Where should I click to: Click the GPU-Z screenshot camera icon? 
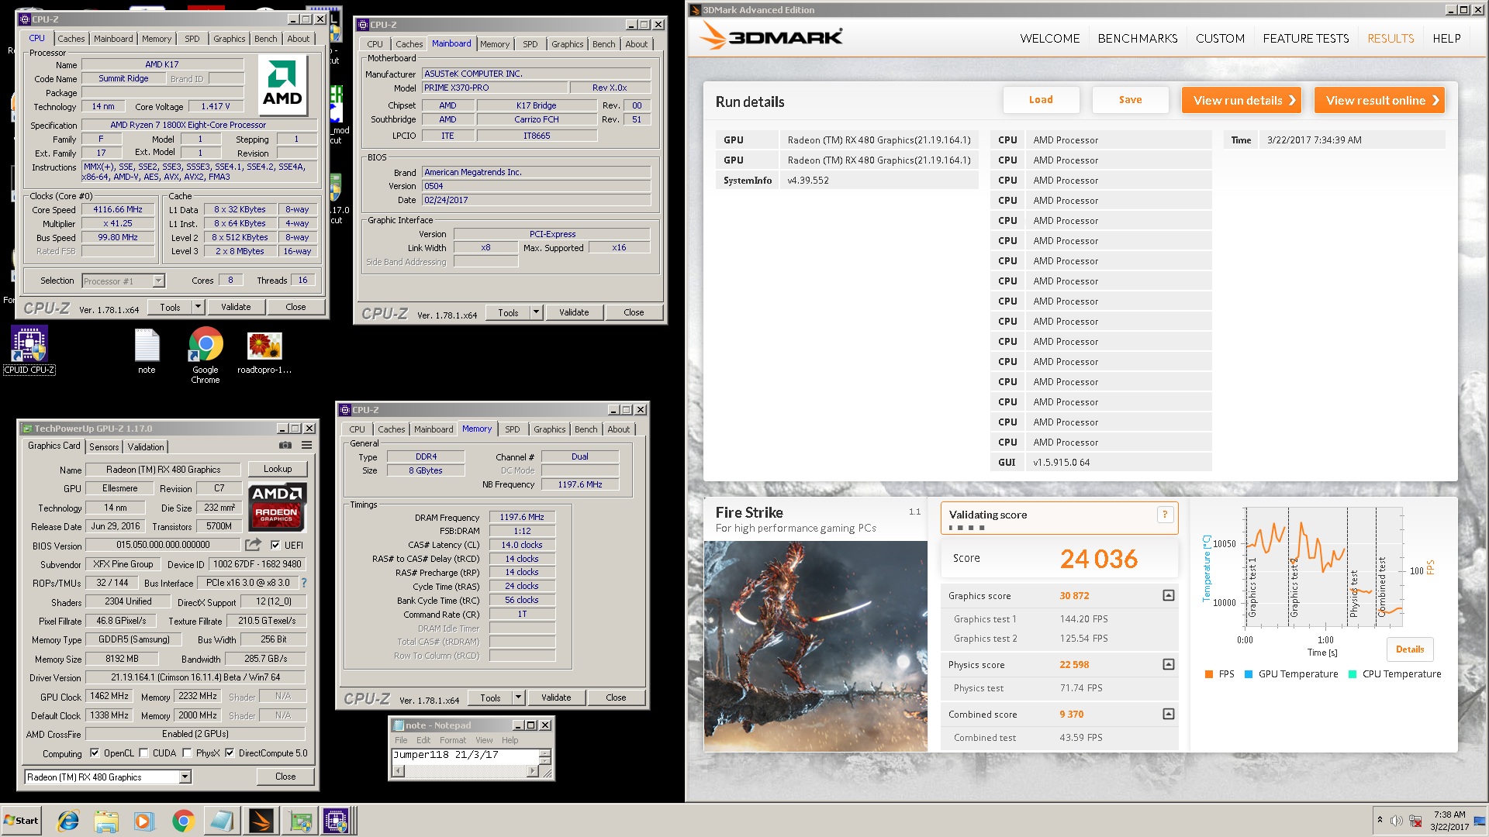tap(285, 446)
